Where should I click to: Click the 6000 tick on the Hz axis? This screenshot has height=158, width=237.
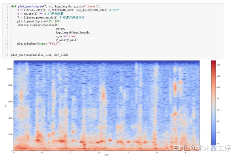click(10, 102)
